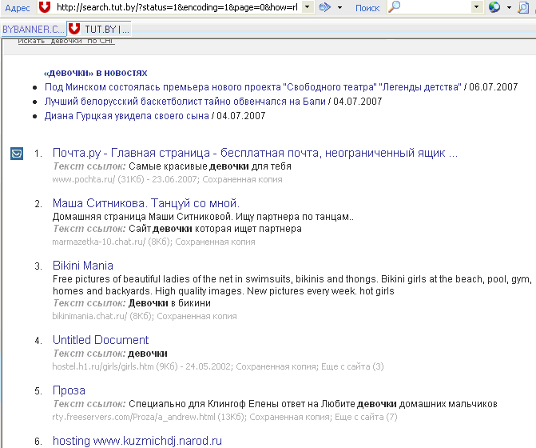
Task: Click the Адрес label in toolbar
Action: [x=18, y=8]
